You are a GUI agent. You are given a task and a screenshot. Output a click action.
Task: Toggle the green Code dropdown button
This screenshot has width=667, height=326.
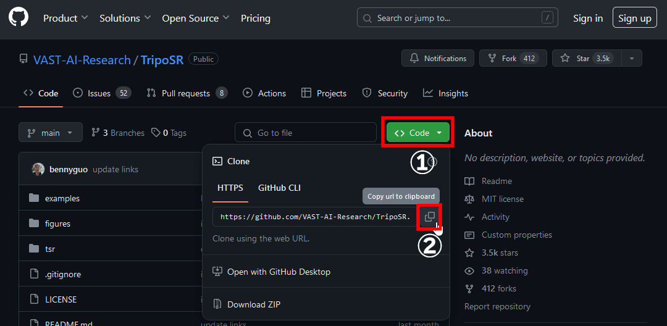418,133
